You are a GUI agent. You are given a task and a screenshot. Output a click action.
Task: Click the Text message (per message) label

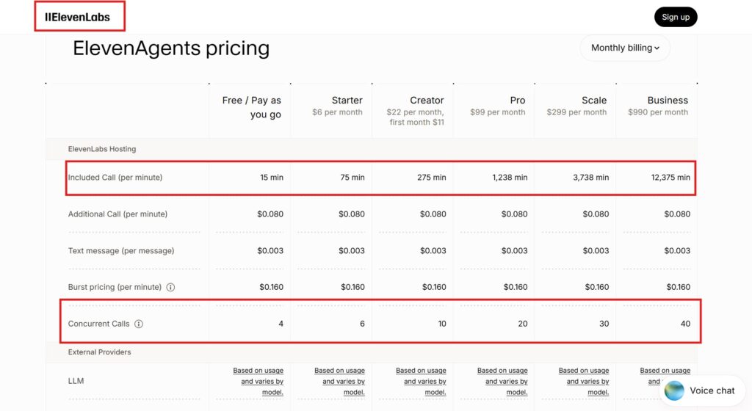[121, 250]
